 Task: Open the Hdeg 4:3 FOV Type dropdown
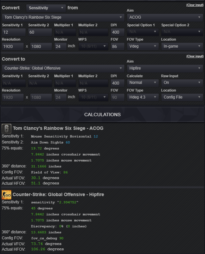coord(143,97)
